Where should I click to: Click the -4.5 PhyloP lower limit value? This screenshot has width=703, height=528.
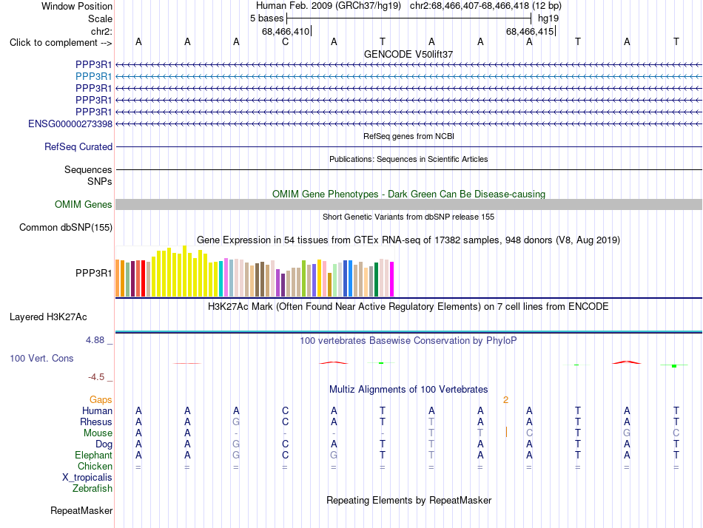coord(96,377)
